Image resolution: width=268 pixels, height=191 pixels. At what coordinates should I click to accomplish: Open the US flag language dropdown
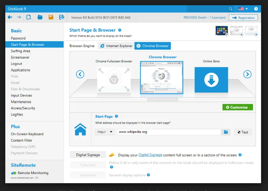tap(243, 9)
